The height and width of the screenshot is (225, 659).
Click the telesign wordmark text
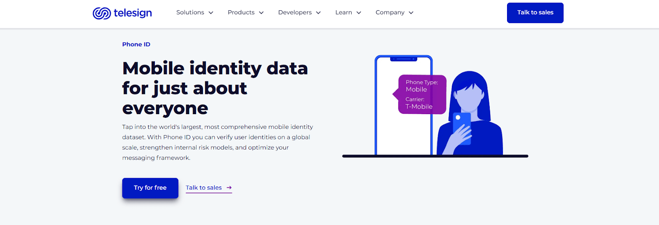pyautogui.click(x=133, y=13)
